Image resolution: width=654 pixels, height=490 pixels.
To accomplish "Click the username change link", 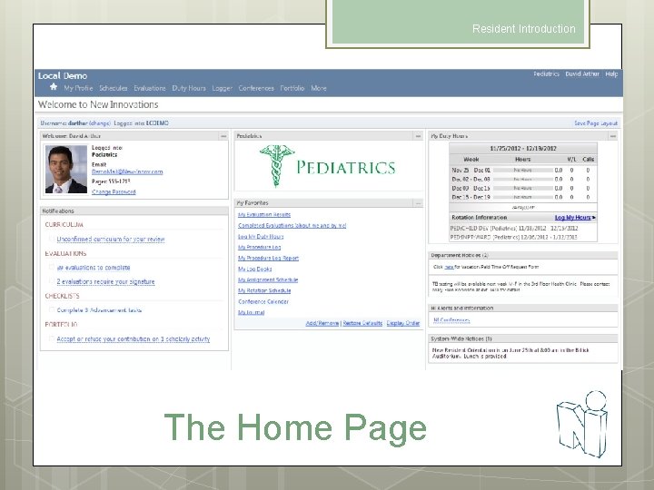I will 100,123.
